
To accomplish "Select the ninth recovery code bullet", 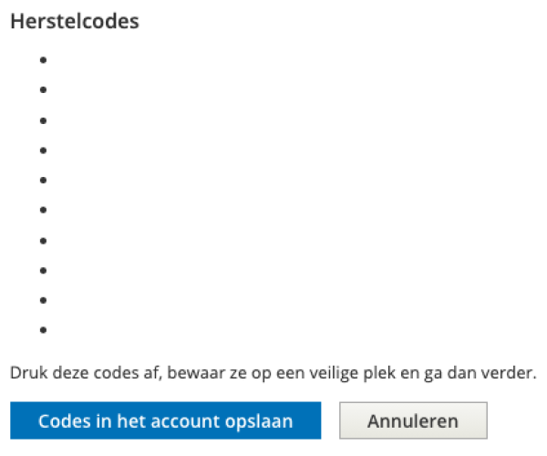I will (x=43, y=301).
